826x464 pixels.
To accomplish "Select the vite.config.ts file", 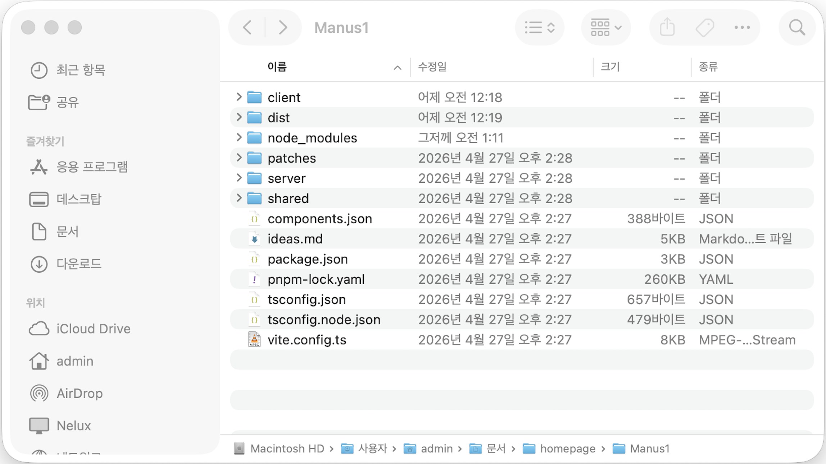I will click(307, 340).
